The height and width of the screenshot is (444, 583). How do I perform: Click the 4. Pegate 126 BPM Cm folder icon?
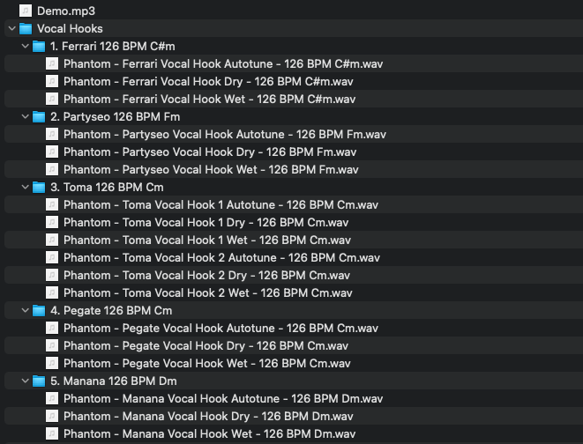click(x=38, y=310)
